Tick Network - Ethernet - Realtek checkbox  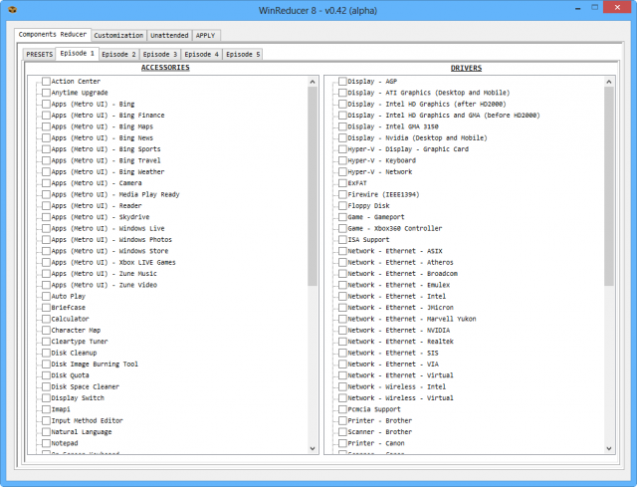pos(342,342)
